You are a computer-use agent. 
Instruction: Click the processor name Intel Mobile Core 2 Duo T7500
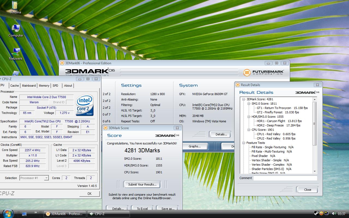pos(46,97)
